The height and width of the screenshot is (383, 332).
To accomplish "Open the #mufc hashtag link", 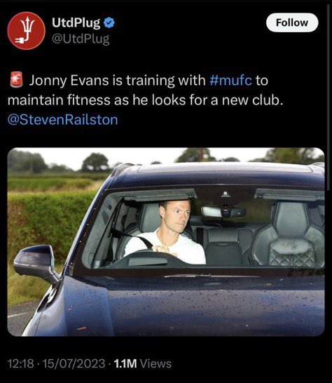I will [x=230, y=80].
